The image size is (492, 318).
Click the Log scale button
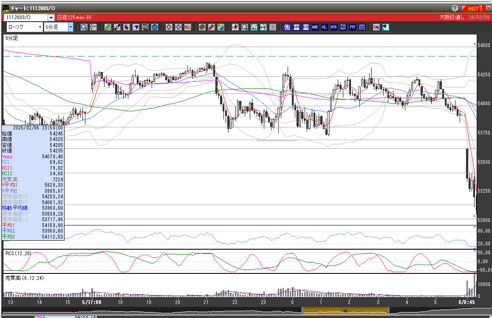[376, 27]
